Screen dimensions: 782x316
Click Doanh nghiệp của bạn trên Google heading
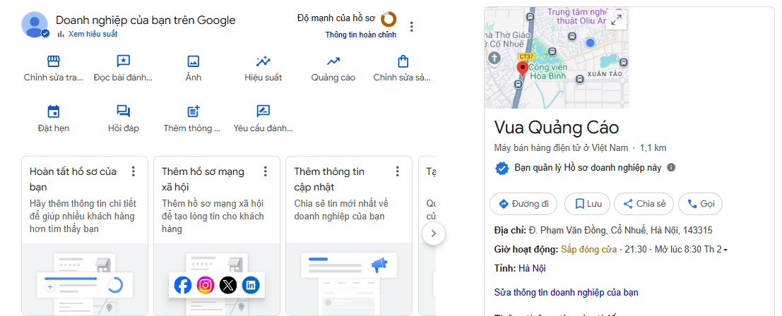click(146, 20)
